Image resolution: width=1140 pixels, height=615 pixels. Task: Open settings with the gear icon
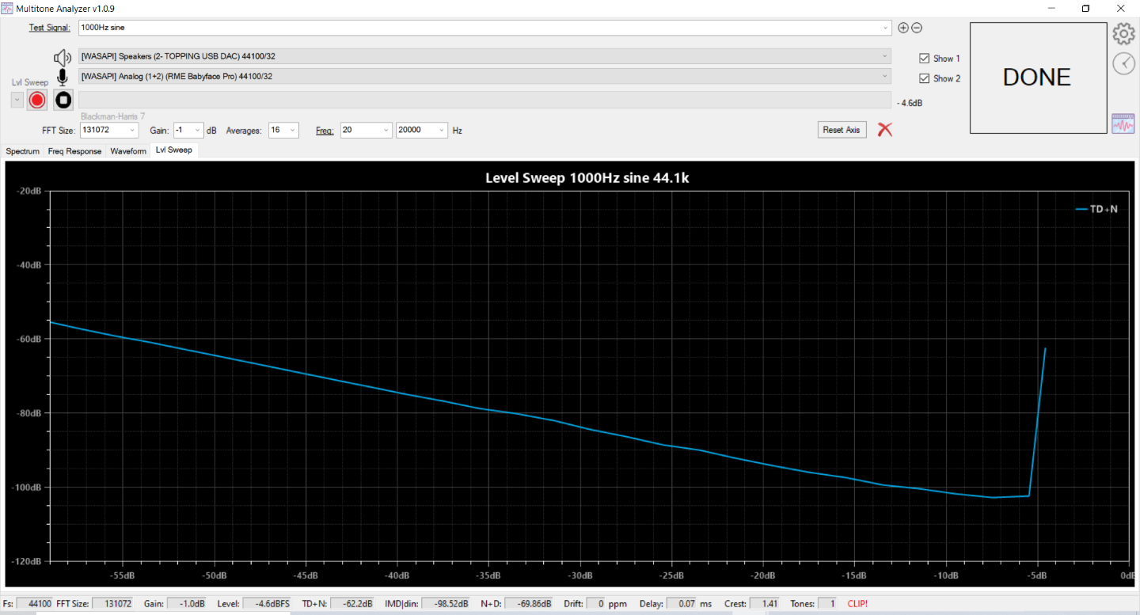[x=1123, y=34]
